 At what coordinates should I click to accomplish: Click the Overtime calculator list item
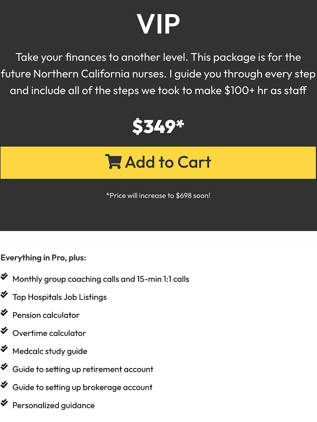[x=49, y=333]
